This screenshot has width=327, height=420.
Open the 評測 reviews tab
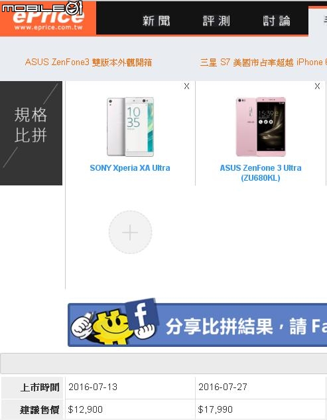click(216, 21)
